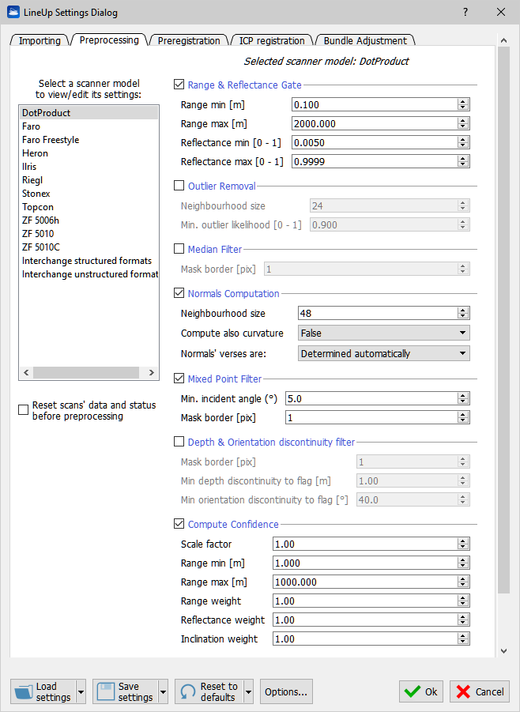Open the Compute also curvature dropdown
This screenshot has width=520, height=712.
pos(383,333)
